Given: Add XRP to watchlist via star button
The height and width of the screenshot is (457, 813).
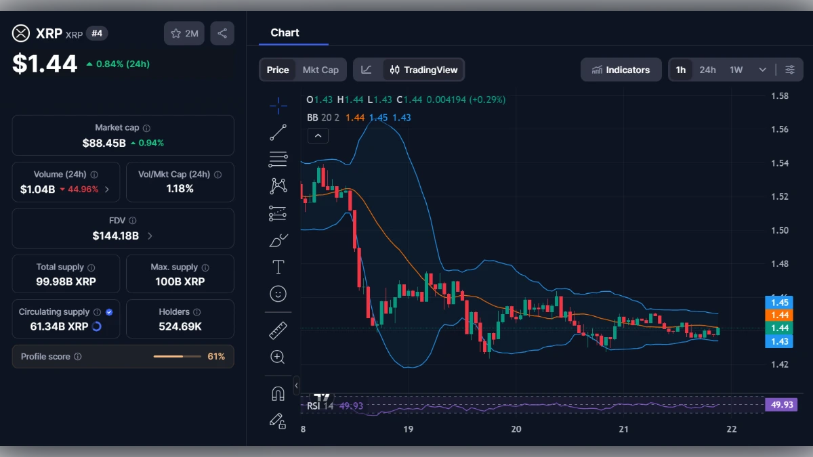Looking at the screenshot, I should 184,32.
